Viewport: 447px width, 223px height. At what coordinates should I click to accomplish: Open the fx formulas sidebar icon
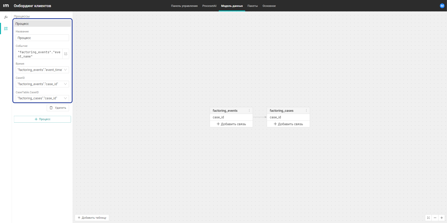tap(6, 17)
